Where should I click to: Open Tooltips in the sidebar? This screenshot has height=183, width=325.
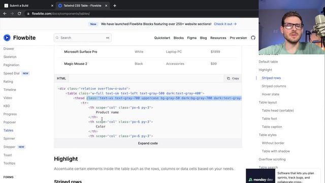9,163
